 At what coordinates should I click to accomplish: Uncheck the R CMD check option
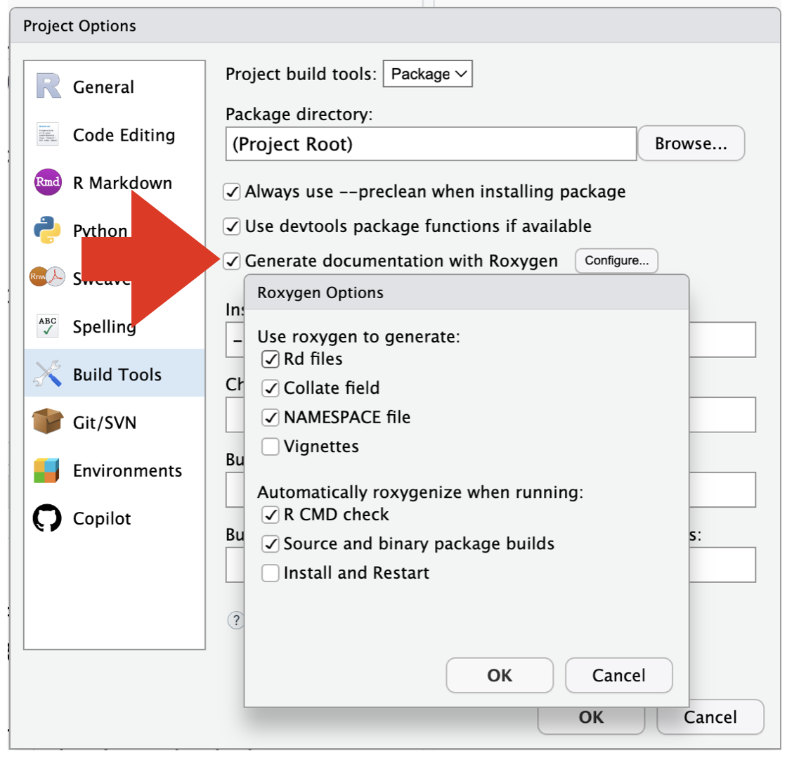pos(271,515)
